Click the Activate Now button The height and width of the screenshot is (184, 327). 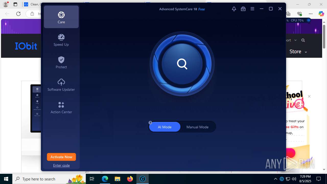(61, 157)
